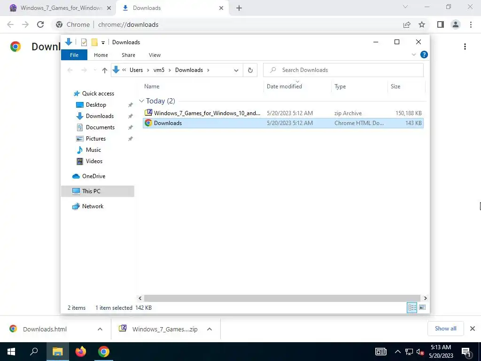Click horizontal scrollbar in file list
This screenshot has width=481, height=361.
[x=282, y=298]
